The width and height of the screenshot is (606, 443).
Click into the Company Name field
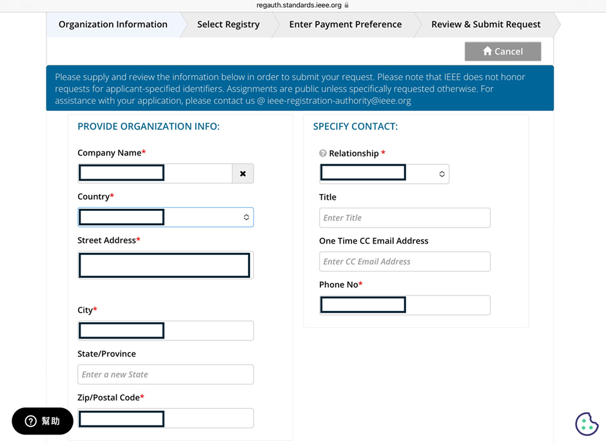[x=155, y=173]
